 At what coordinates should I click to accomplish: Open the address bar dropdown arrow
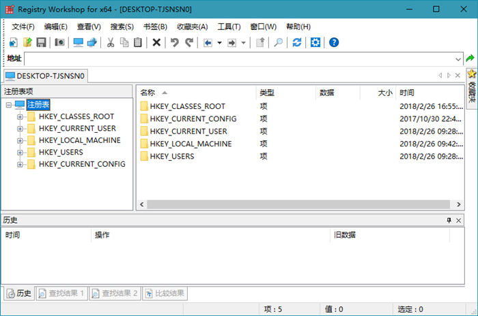(458, 59)
